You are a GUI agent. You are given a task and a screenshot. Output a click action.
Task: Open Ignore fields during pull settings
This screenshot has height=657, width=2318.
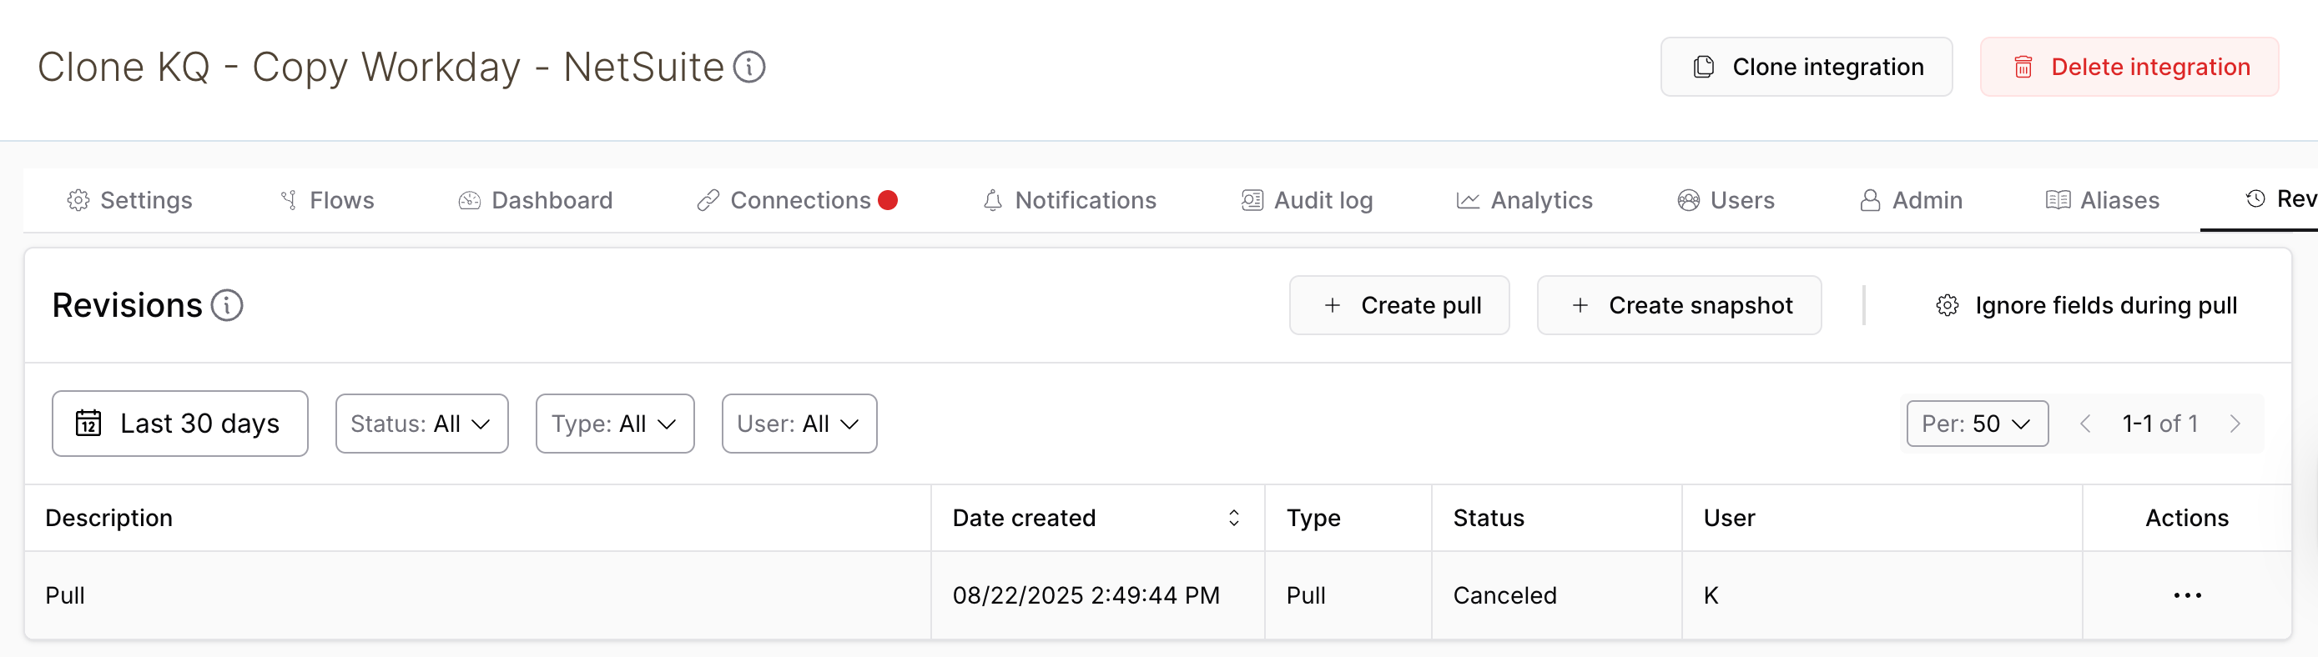(x=2086, y=306)
